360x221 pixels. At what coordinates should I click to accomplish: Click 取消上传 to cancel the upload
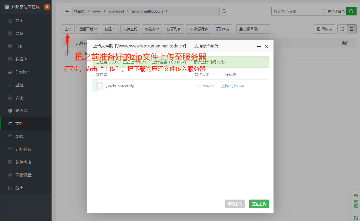tap(235, 204)
